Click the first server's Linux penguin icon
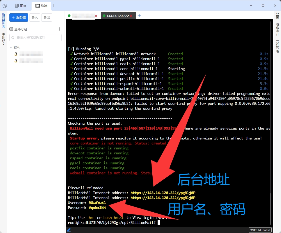This screenshot has width=281, height=233. (x=16, y=54)
